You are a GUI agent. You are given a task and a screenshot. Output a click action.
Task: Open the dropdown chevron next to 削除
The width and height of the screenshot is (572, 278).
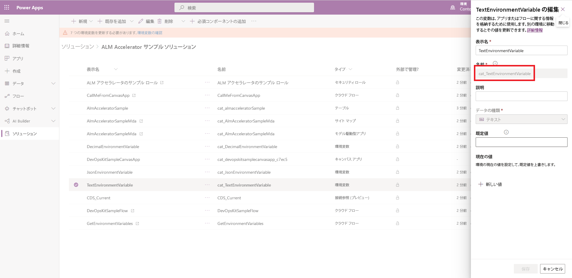pyautogui.click(x=183, y=21)
